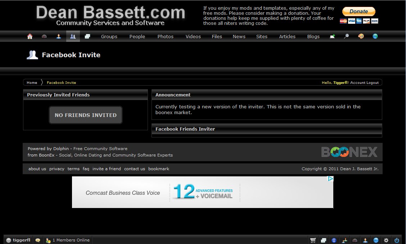Click the Announcement block header

pyautogui.click(x=267, y=95)
